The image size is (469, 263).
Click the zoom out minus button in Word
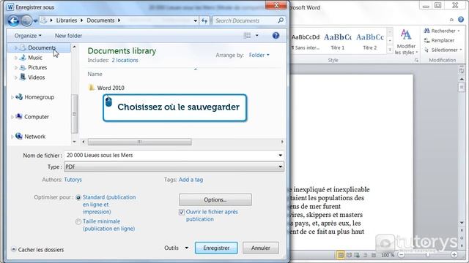pos(402,255)
